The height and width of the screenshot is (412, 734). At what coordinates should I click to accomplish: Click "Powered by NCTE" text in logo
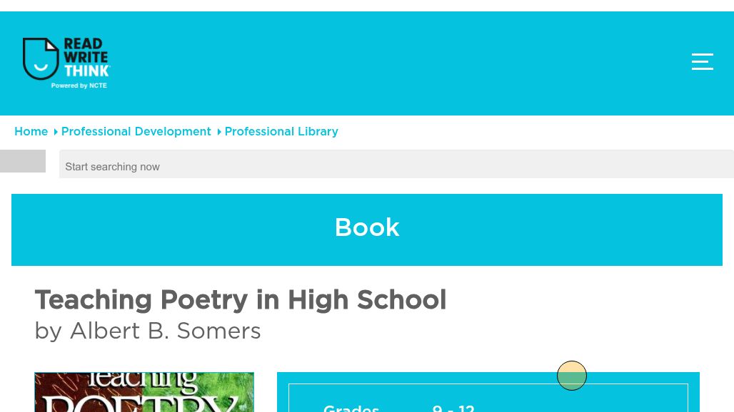pyautogui.click(x=79, y=86)
